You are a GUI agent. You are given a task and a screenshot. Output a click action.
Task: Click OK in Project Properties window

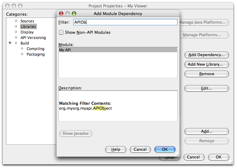(219, 157)
